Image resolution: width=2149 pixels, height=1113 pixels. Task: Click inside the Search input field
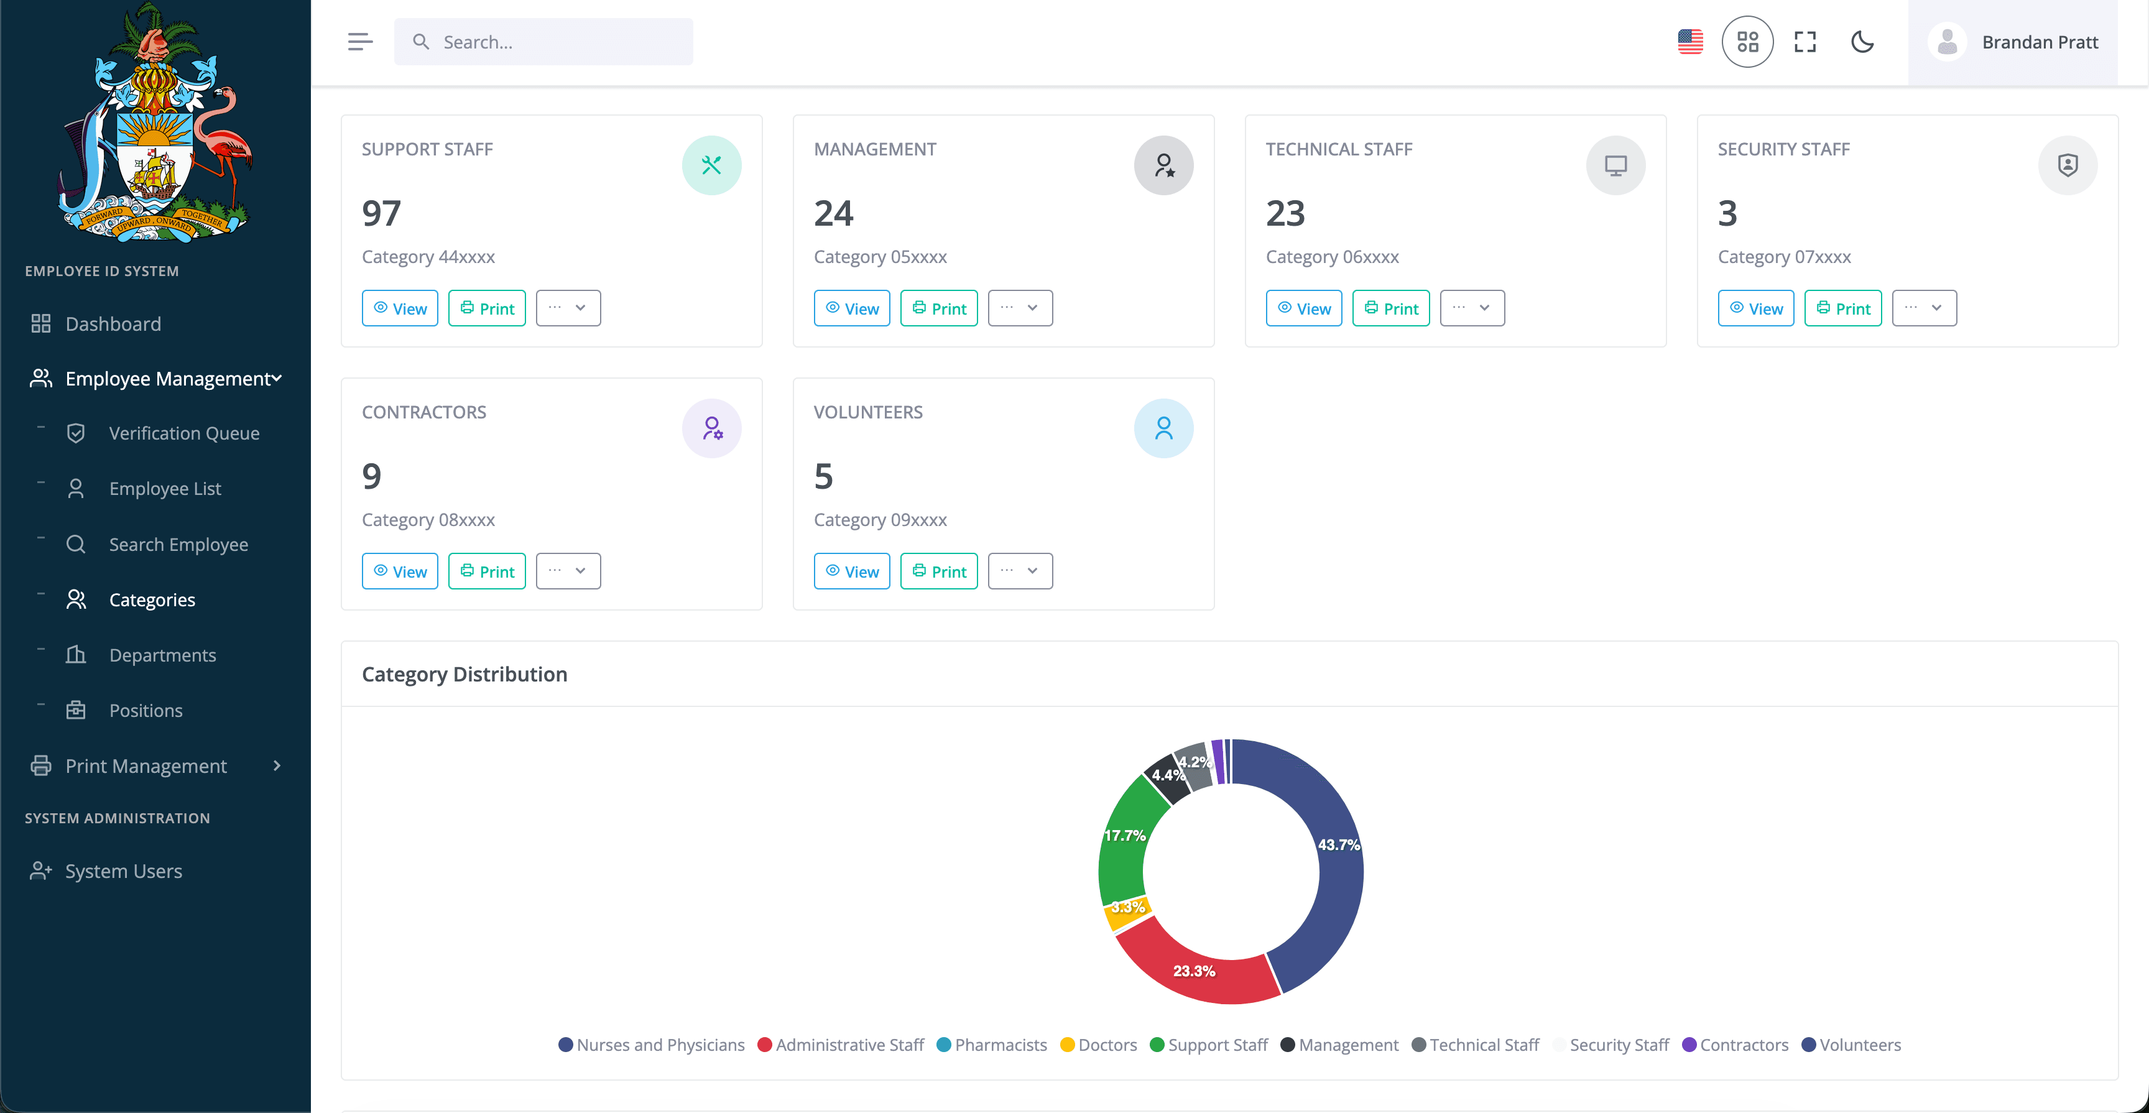coord(542,41)
